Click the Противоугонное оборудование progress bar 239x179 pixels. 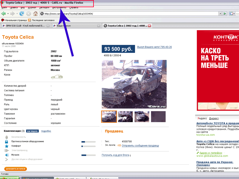[88, 142]
